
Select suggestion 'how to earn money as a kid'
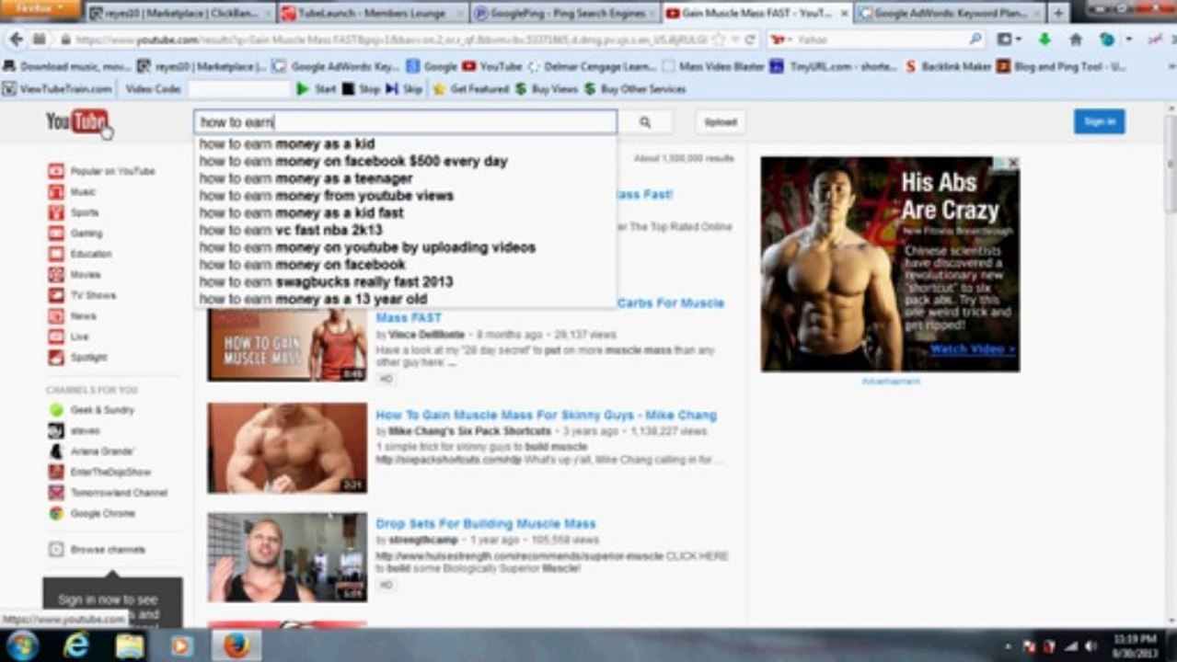tap(287, 143)
